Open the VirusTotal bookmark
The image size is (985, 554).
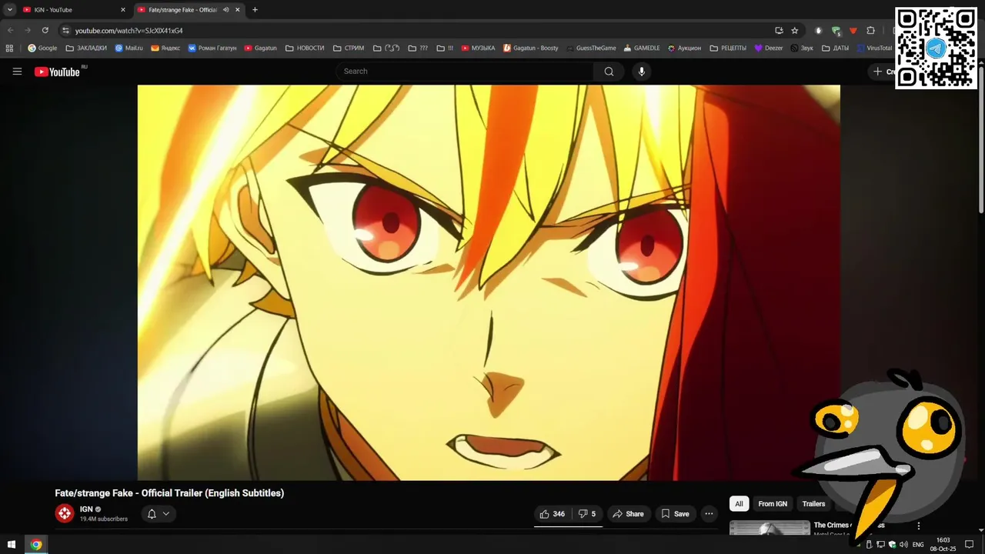[x=874, y=48]
